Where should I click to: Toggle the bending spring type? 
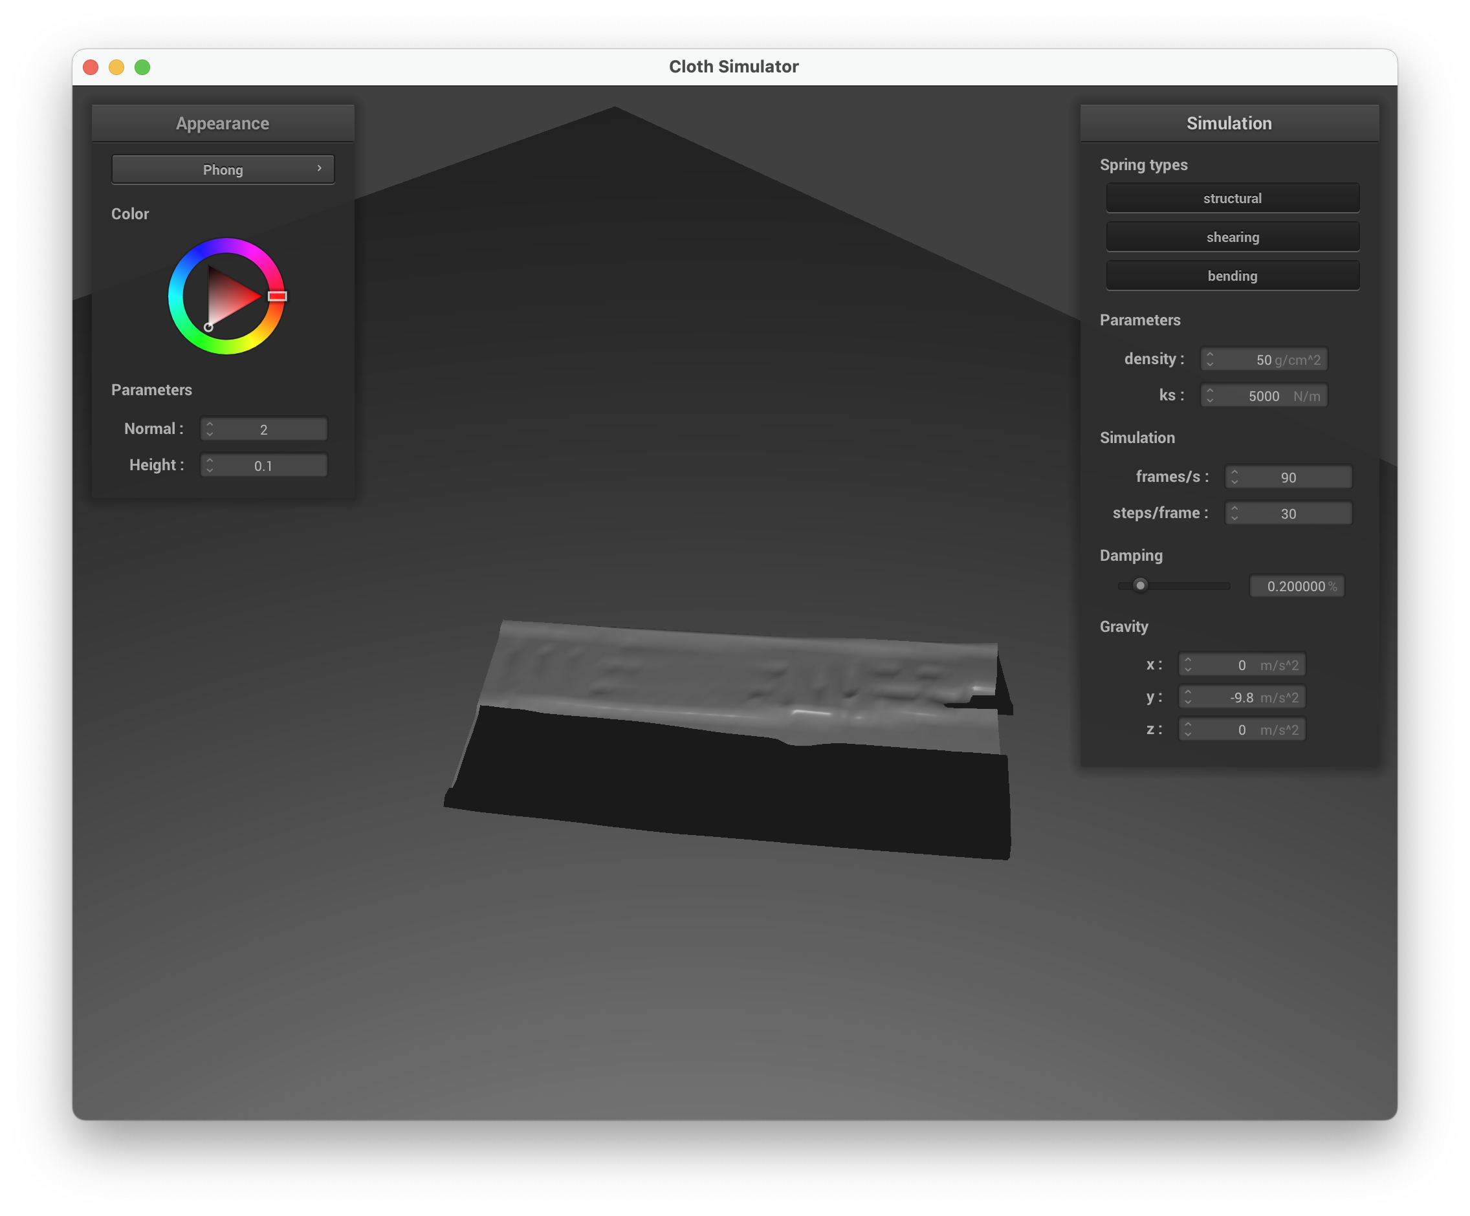pyautogui.click(x=1232, y=276)
